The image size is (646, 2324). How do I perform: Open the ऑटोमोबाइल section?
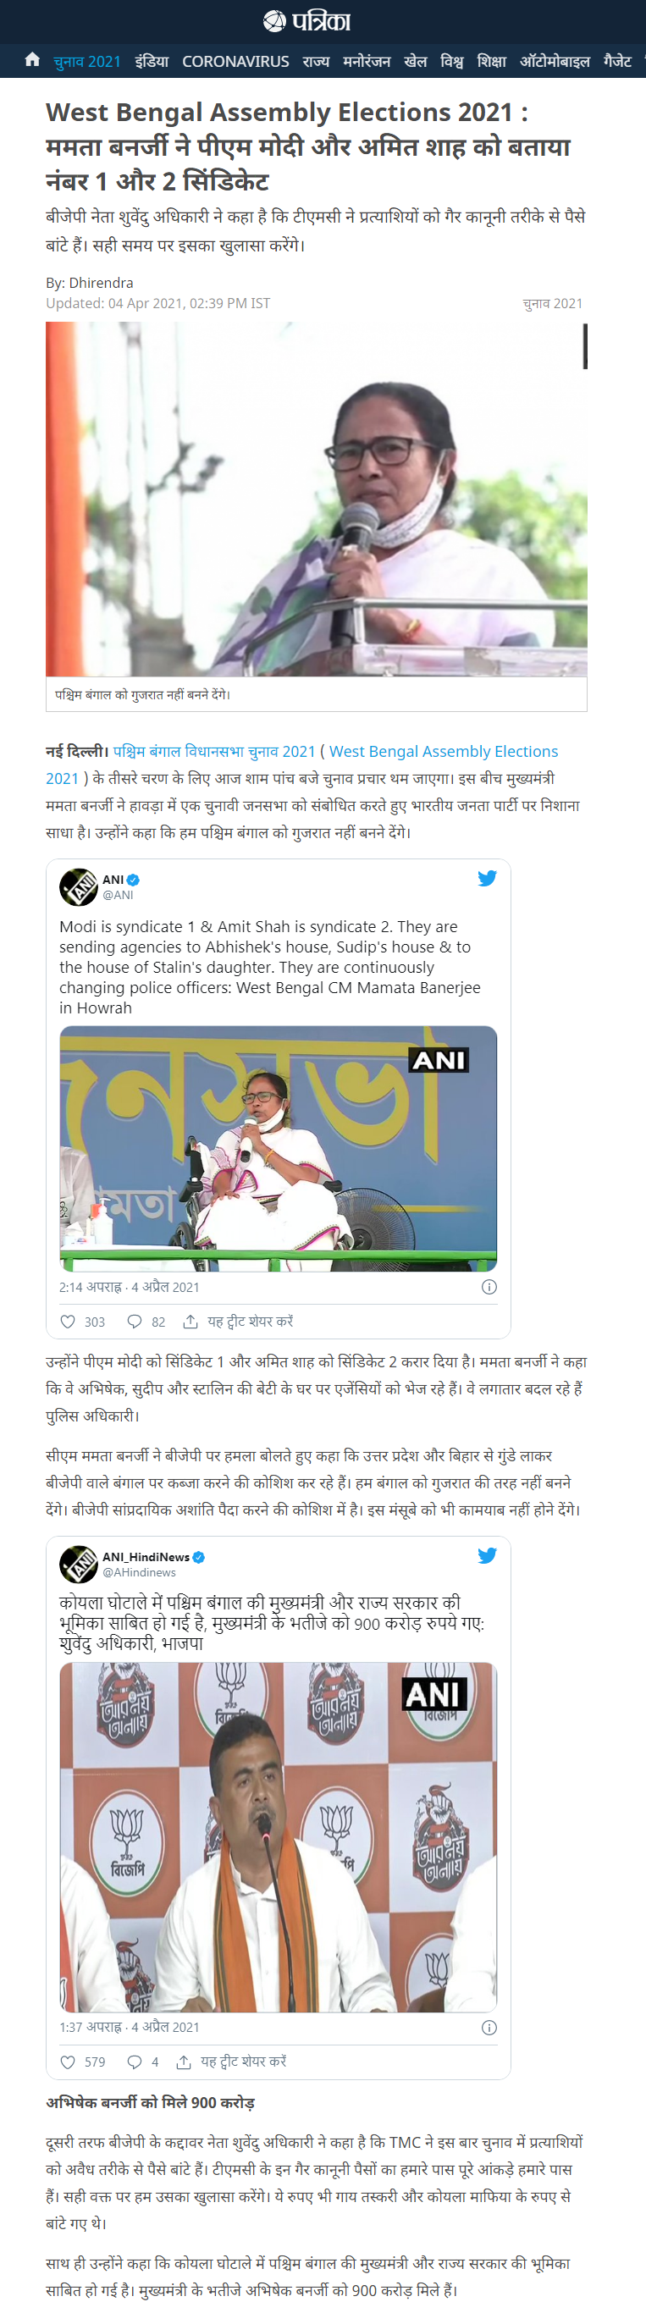pyautogui.click(x=555, y=61)
